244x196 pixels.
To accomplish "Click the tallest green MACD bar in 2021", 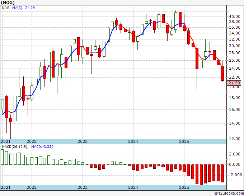I will (x=2, y=157).
